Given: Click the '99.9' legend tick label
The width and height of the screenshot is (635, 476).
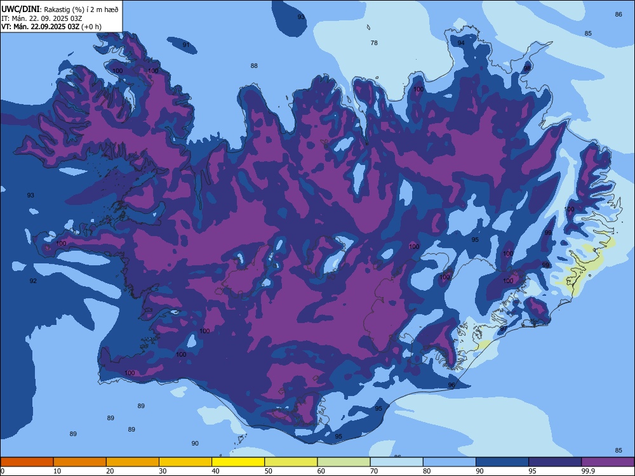Looking at the screenshot, I should tap(588, 471).
